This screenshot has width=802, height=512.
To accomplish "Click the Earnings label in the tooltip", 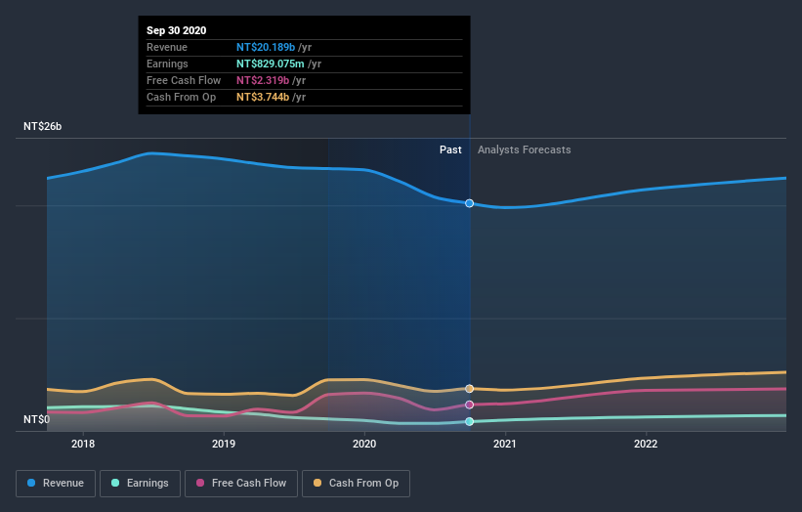I will [167, 64].
